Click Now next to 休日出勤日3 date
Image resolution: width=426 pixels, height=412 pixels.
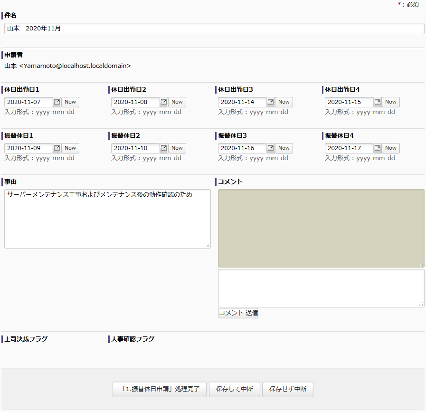point(284,102)
